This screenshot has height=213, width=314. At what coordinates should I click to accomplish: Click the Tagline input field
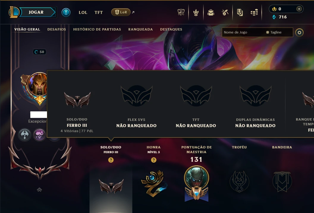[279, 32]
